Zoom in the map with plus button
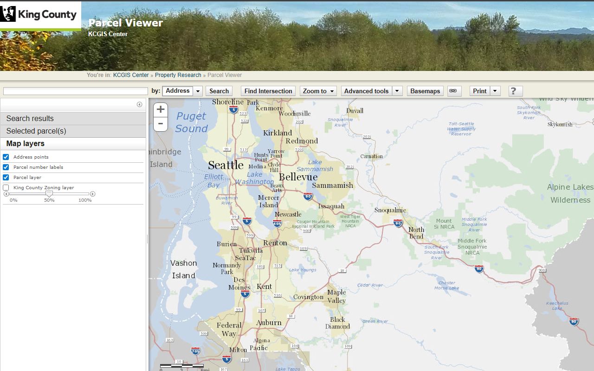The image size is (594, 371). 161,109
